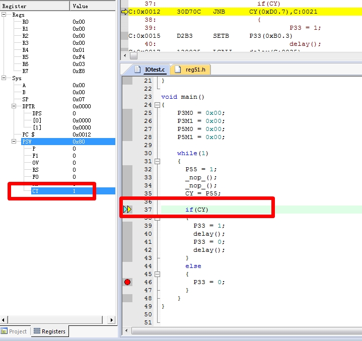Click code line 25 'P3M0 = 0x00;'
The width and height of the screenshot is (362, 341).
tap(201, 113)
